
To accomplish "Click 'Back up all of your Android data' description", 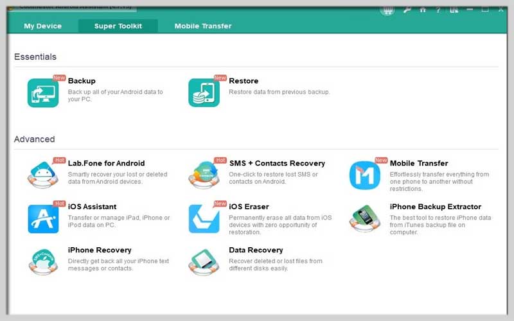I will (x=116, y=95).
